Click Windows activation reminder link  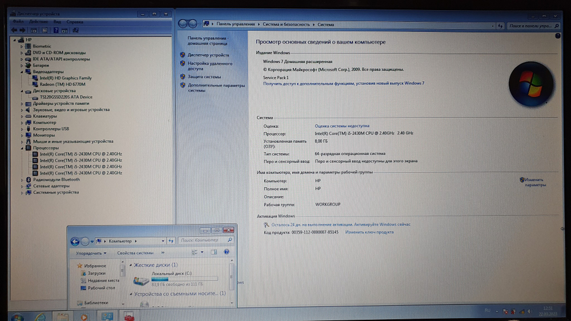pos(341,224)
